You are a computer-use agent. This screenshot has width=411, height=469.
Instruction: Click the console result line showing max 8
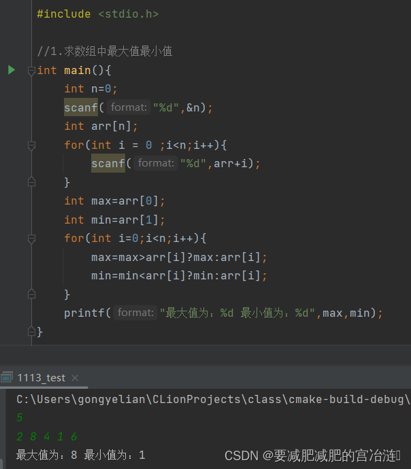[x=81, y=455]
